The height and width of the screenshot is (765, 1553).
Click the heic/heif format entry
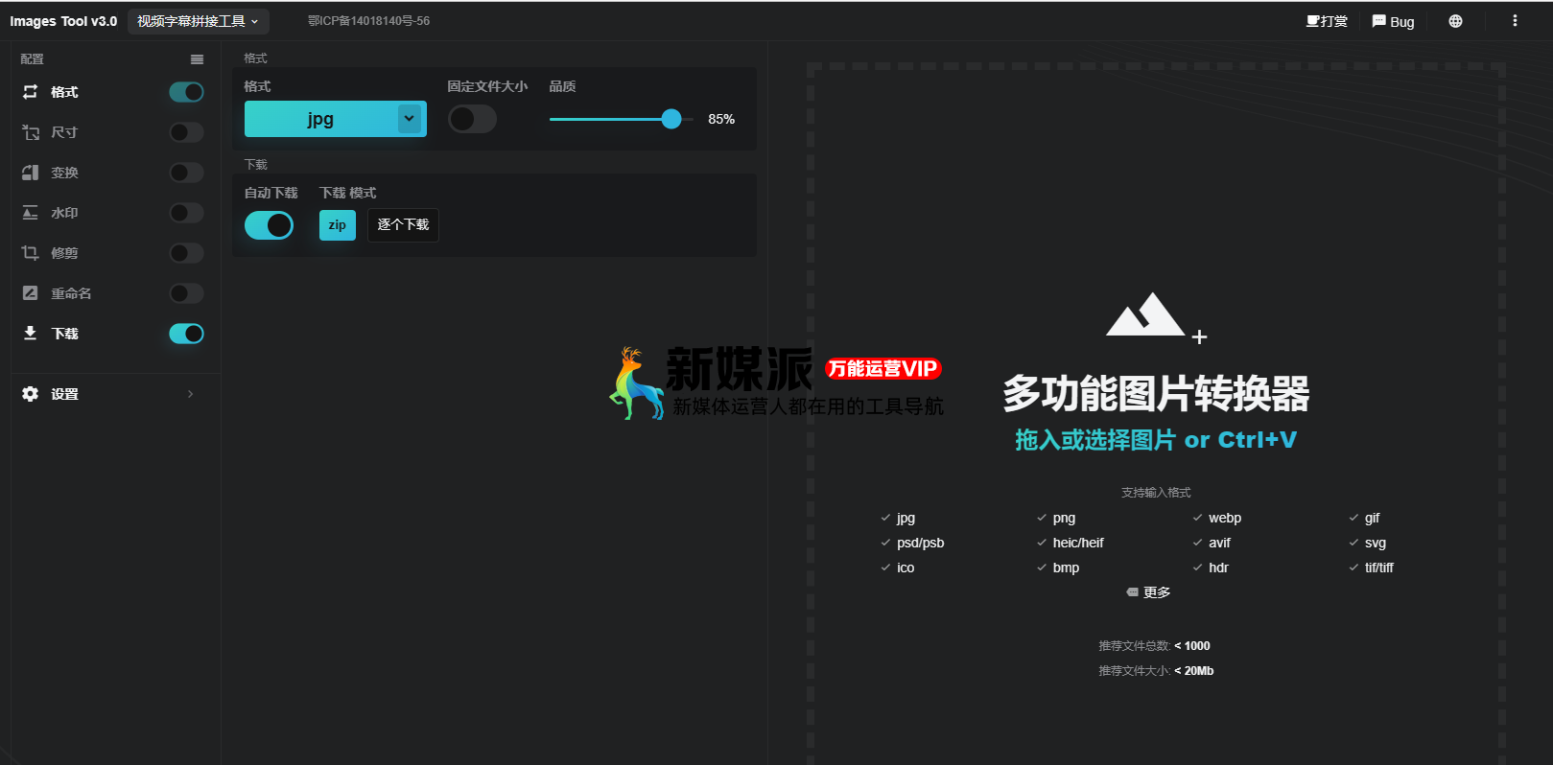coord(1078,543)
